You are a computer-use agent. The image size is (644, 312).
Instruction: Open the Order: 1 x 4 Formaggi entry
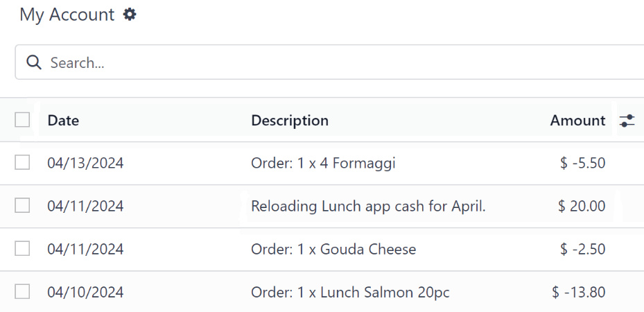tap(323, 164)
